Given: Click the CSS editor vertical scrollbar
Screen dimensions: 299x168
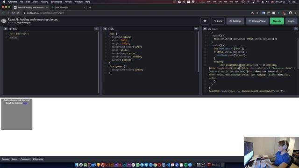Looking at the screenshot, I should [198, 52].
